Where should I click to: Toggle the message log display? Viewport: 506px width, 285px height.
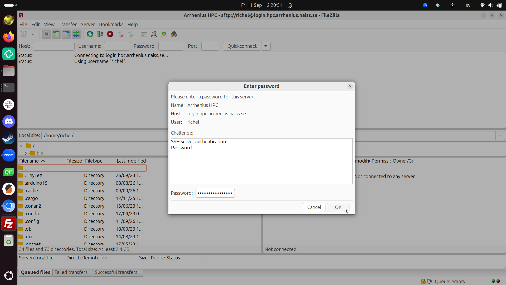[46, 34]
